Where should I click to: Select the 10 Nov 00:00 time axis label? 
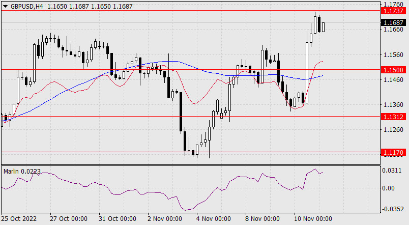tap(313, 219)
